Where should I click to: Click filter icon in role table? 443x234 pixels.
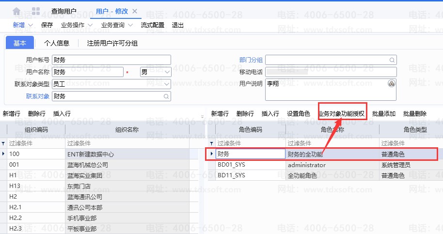pos(211,143)
